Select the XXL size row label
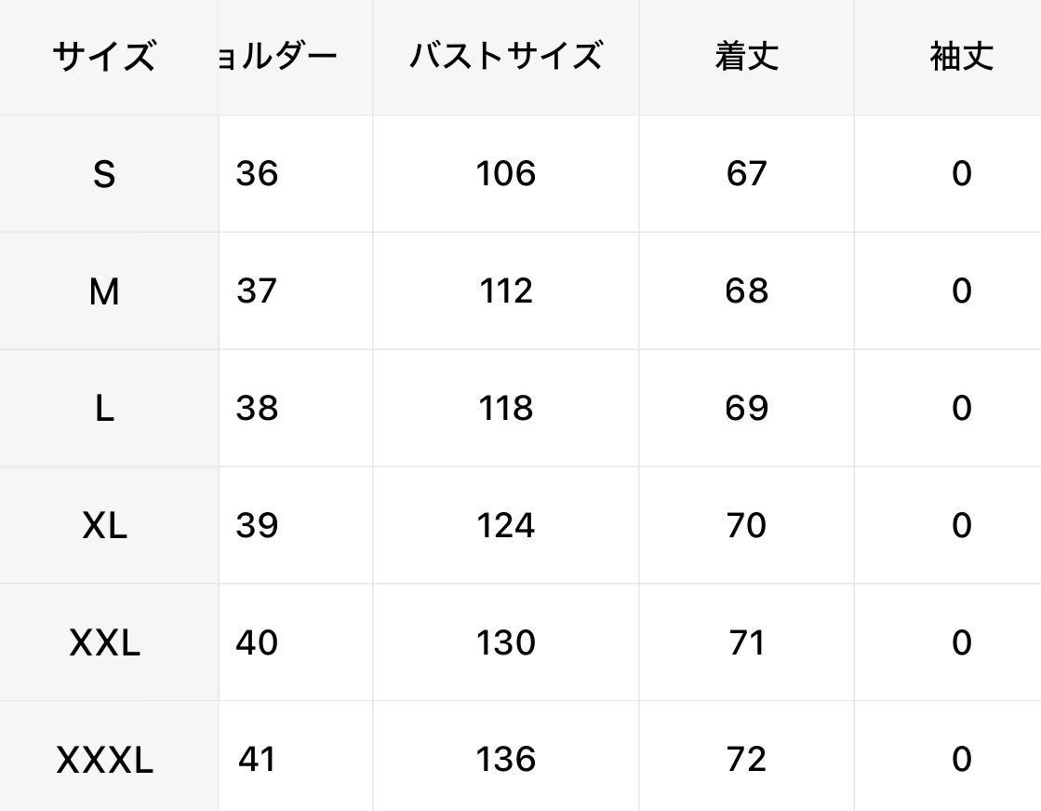1041x811 pixels. (x=103, y=643)
